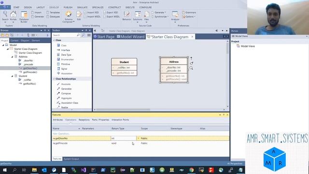
Task: Click the Edit icon in Schema Modeling
Action: coord(79,16)
